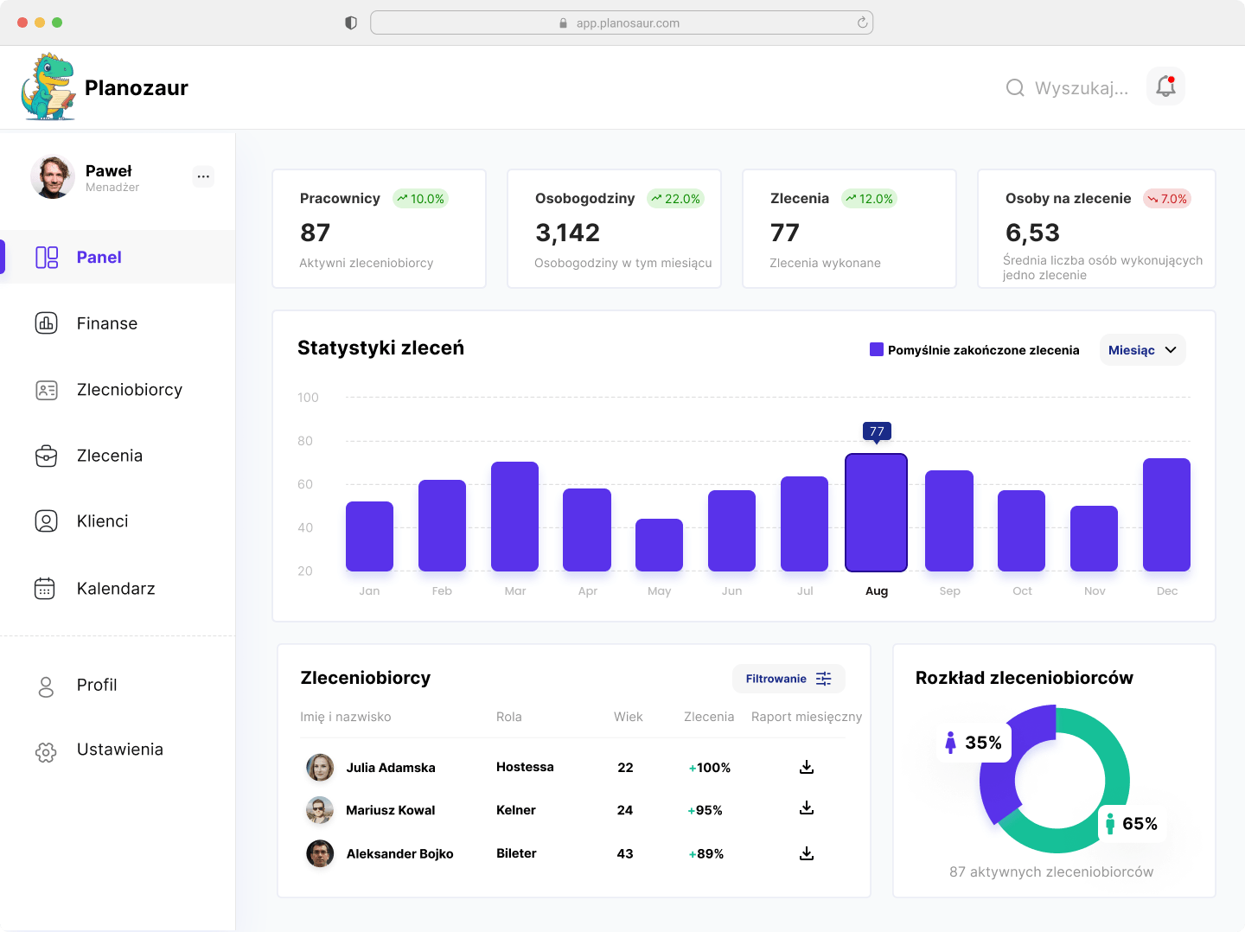Click Mariusz Kowal's avatar
Viewport: 1245px width, 932px height.
point(320,810)
